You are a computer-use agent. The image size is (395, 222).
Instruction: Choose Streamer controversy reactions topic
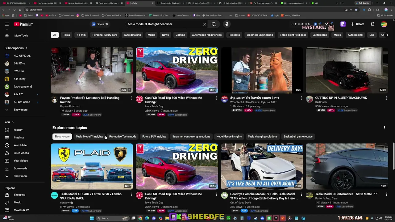191,137
